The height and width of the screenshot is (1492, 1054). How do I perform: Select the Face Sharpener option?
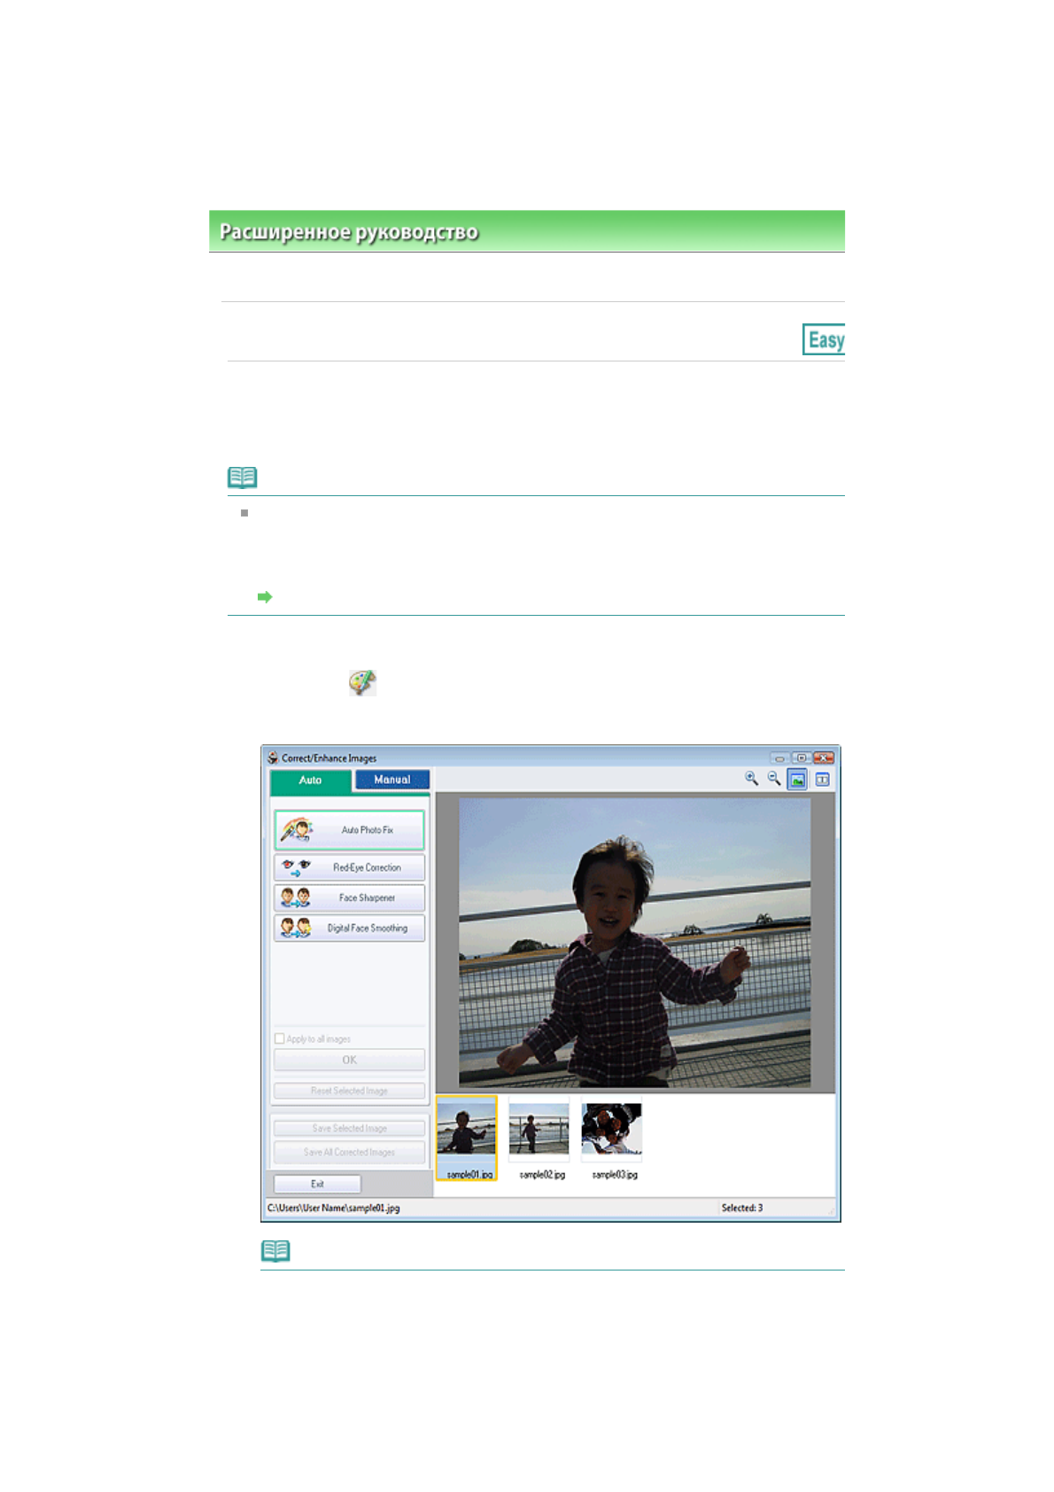pyautogui.click(x=349, y=898)
